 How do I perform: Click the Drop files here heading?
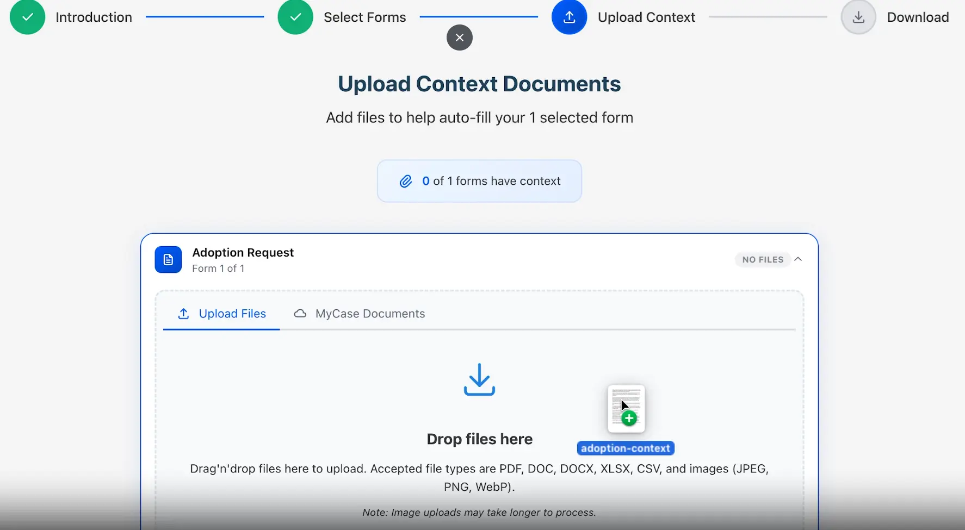coord(479,439)
